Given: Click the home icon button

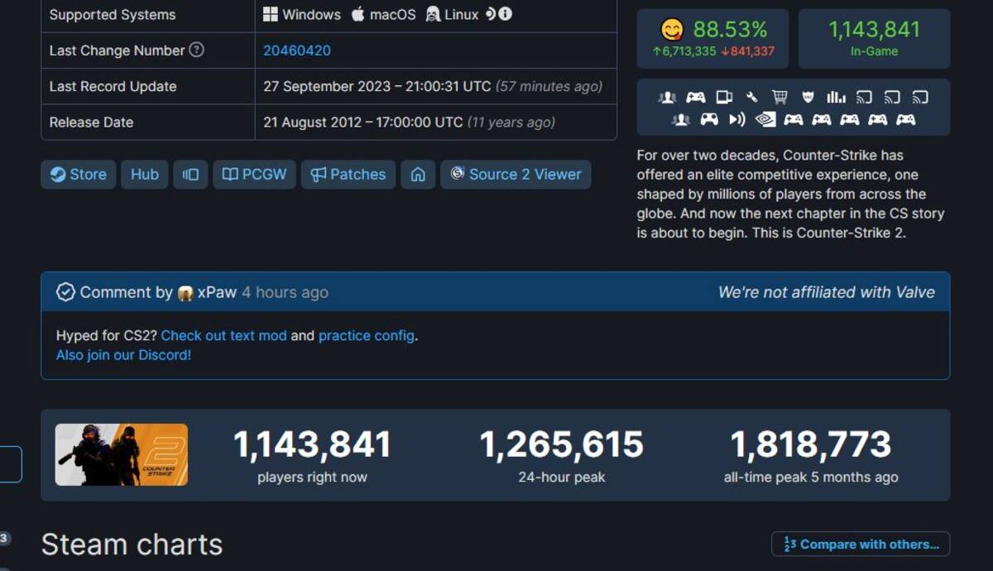Looking at the screenshot, I should tap(418, 175).
